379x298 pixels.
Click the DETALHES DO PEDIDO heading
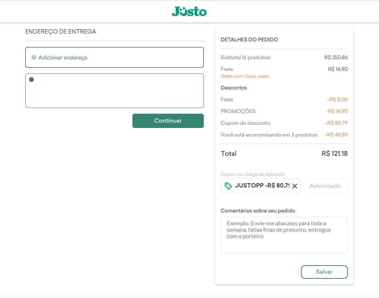249,40
